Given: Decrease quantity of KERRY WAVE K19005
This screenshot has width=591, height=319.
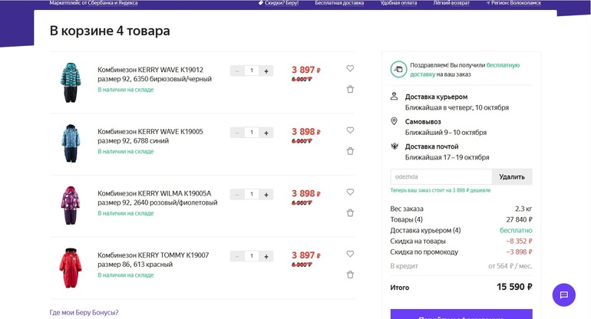Looking at the screenshot, I should [x=237, y=133].
